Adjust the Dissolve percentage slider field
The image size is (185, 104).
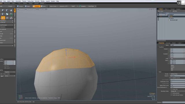178,76
